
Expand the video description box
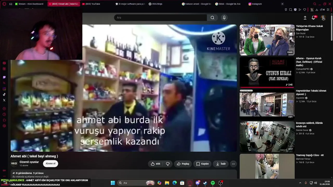[x=124, y=175]
